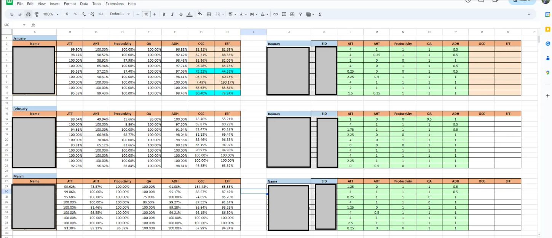552x238 pixels.
Task: Open Google Maps side panel
Action: click(x=547, y=73)
